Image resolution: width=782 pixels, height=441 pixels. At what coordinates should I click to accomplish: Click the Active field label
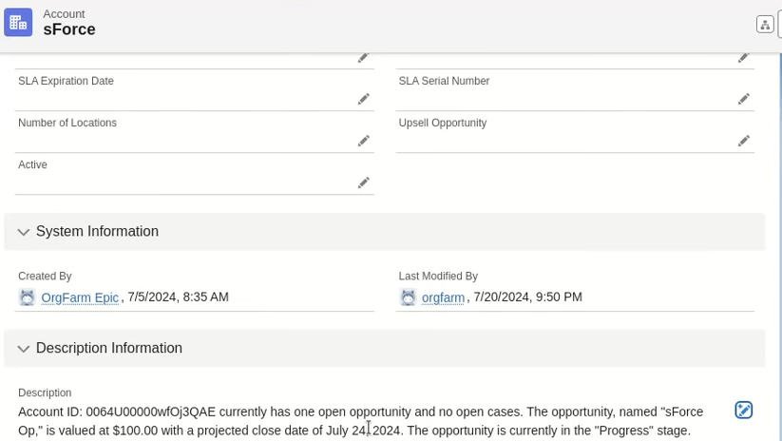point(32,164)
